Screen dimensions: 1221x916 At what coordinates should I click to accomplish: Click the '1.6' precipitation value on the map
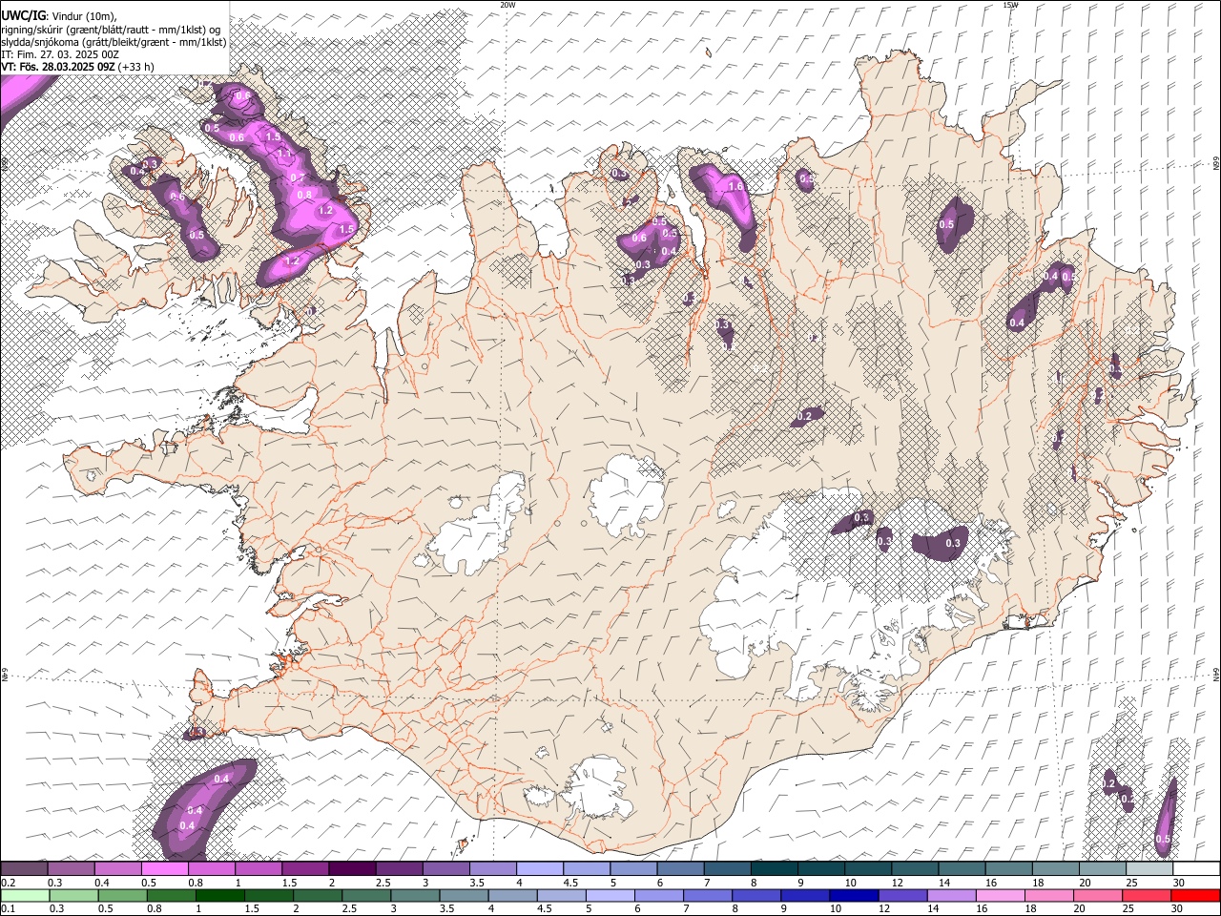735,187
